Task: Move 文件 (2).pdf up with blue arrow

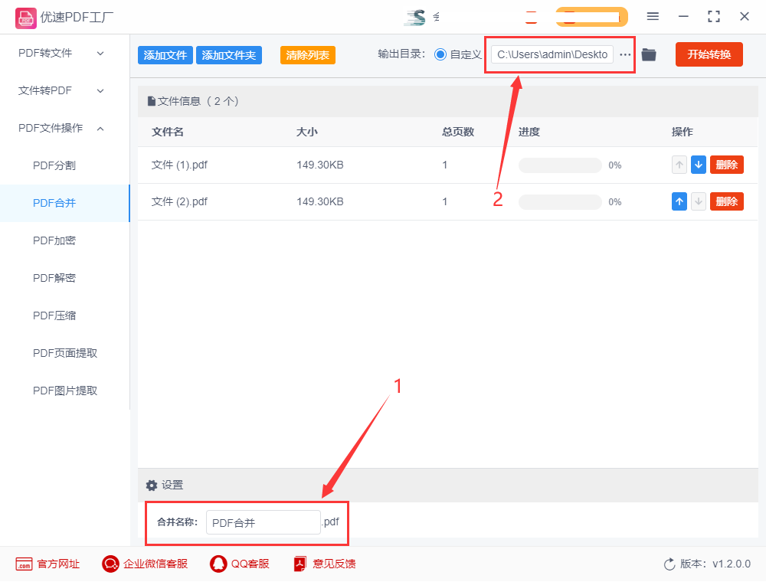Action: 679,201
